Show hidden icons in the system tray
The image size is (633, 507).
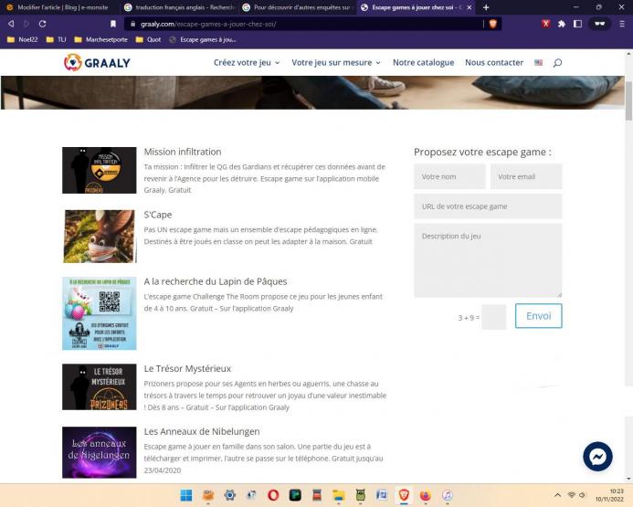[558, 495]
